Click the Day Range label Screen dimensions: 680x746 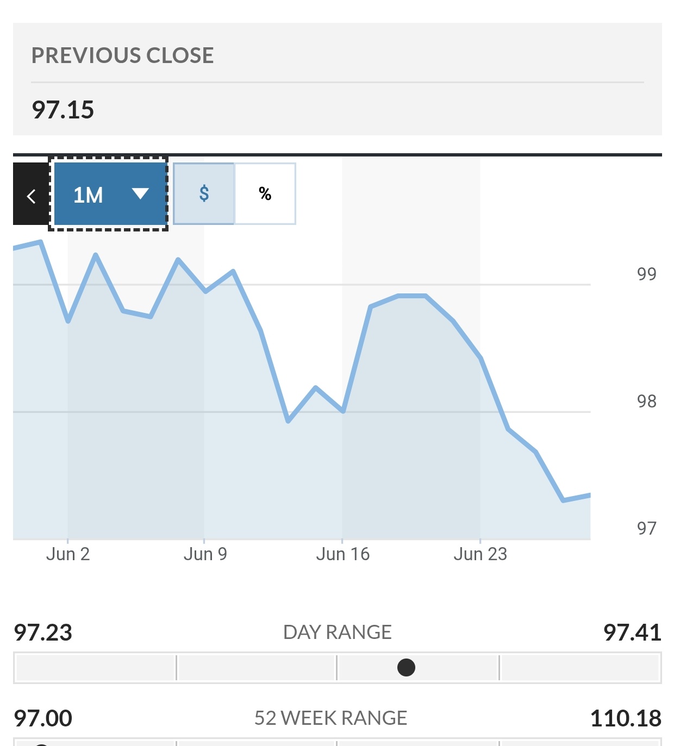338,632
